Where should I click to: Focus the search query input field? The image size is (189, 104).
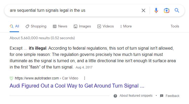(x=75, y=10)
